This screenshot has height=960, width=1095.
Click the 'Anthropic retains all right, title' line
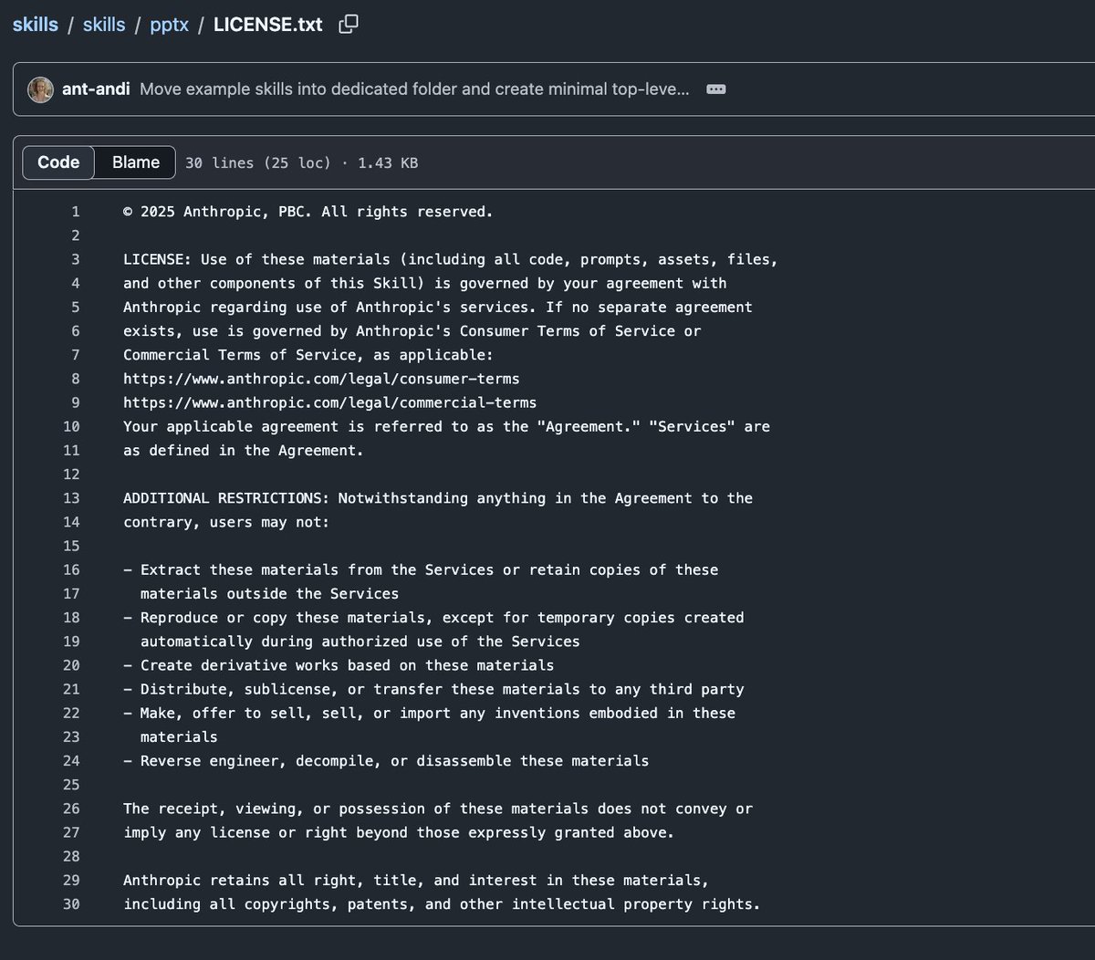coord(416,880)
